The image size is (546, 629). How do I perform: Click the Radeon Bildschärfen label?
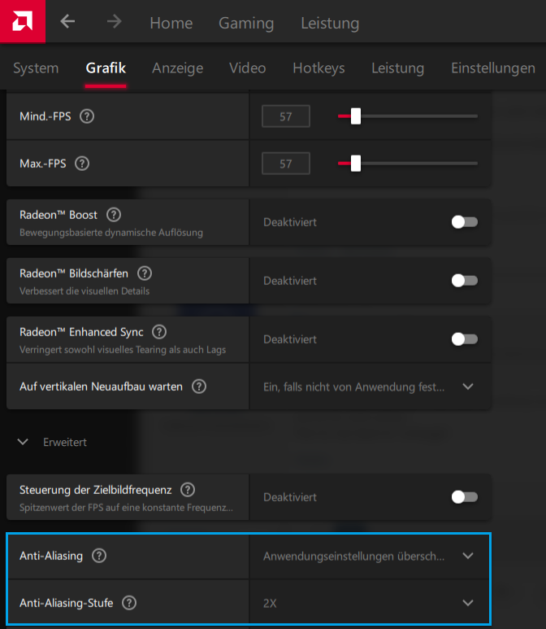pos(74,273)
